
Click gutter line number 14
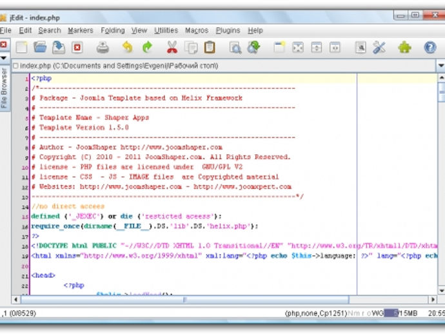pos(25,207)
